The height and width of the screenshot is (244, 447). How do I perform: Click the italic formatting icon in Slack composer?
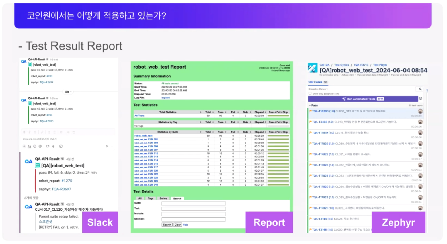tap(30, 132)
